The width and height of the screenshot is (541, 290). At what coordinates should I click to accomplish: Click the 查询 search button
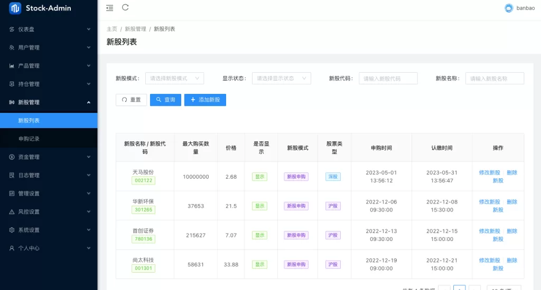(165, 100)
